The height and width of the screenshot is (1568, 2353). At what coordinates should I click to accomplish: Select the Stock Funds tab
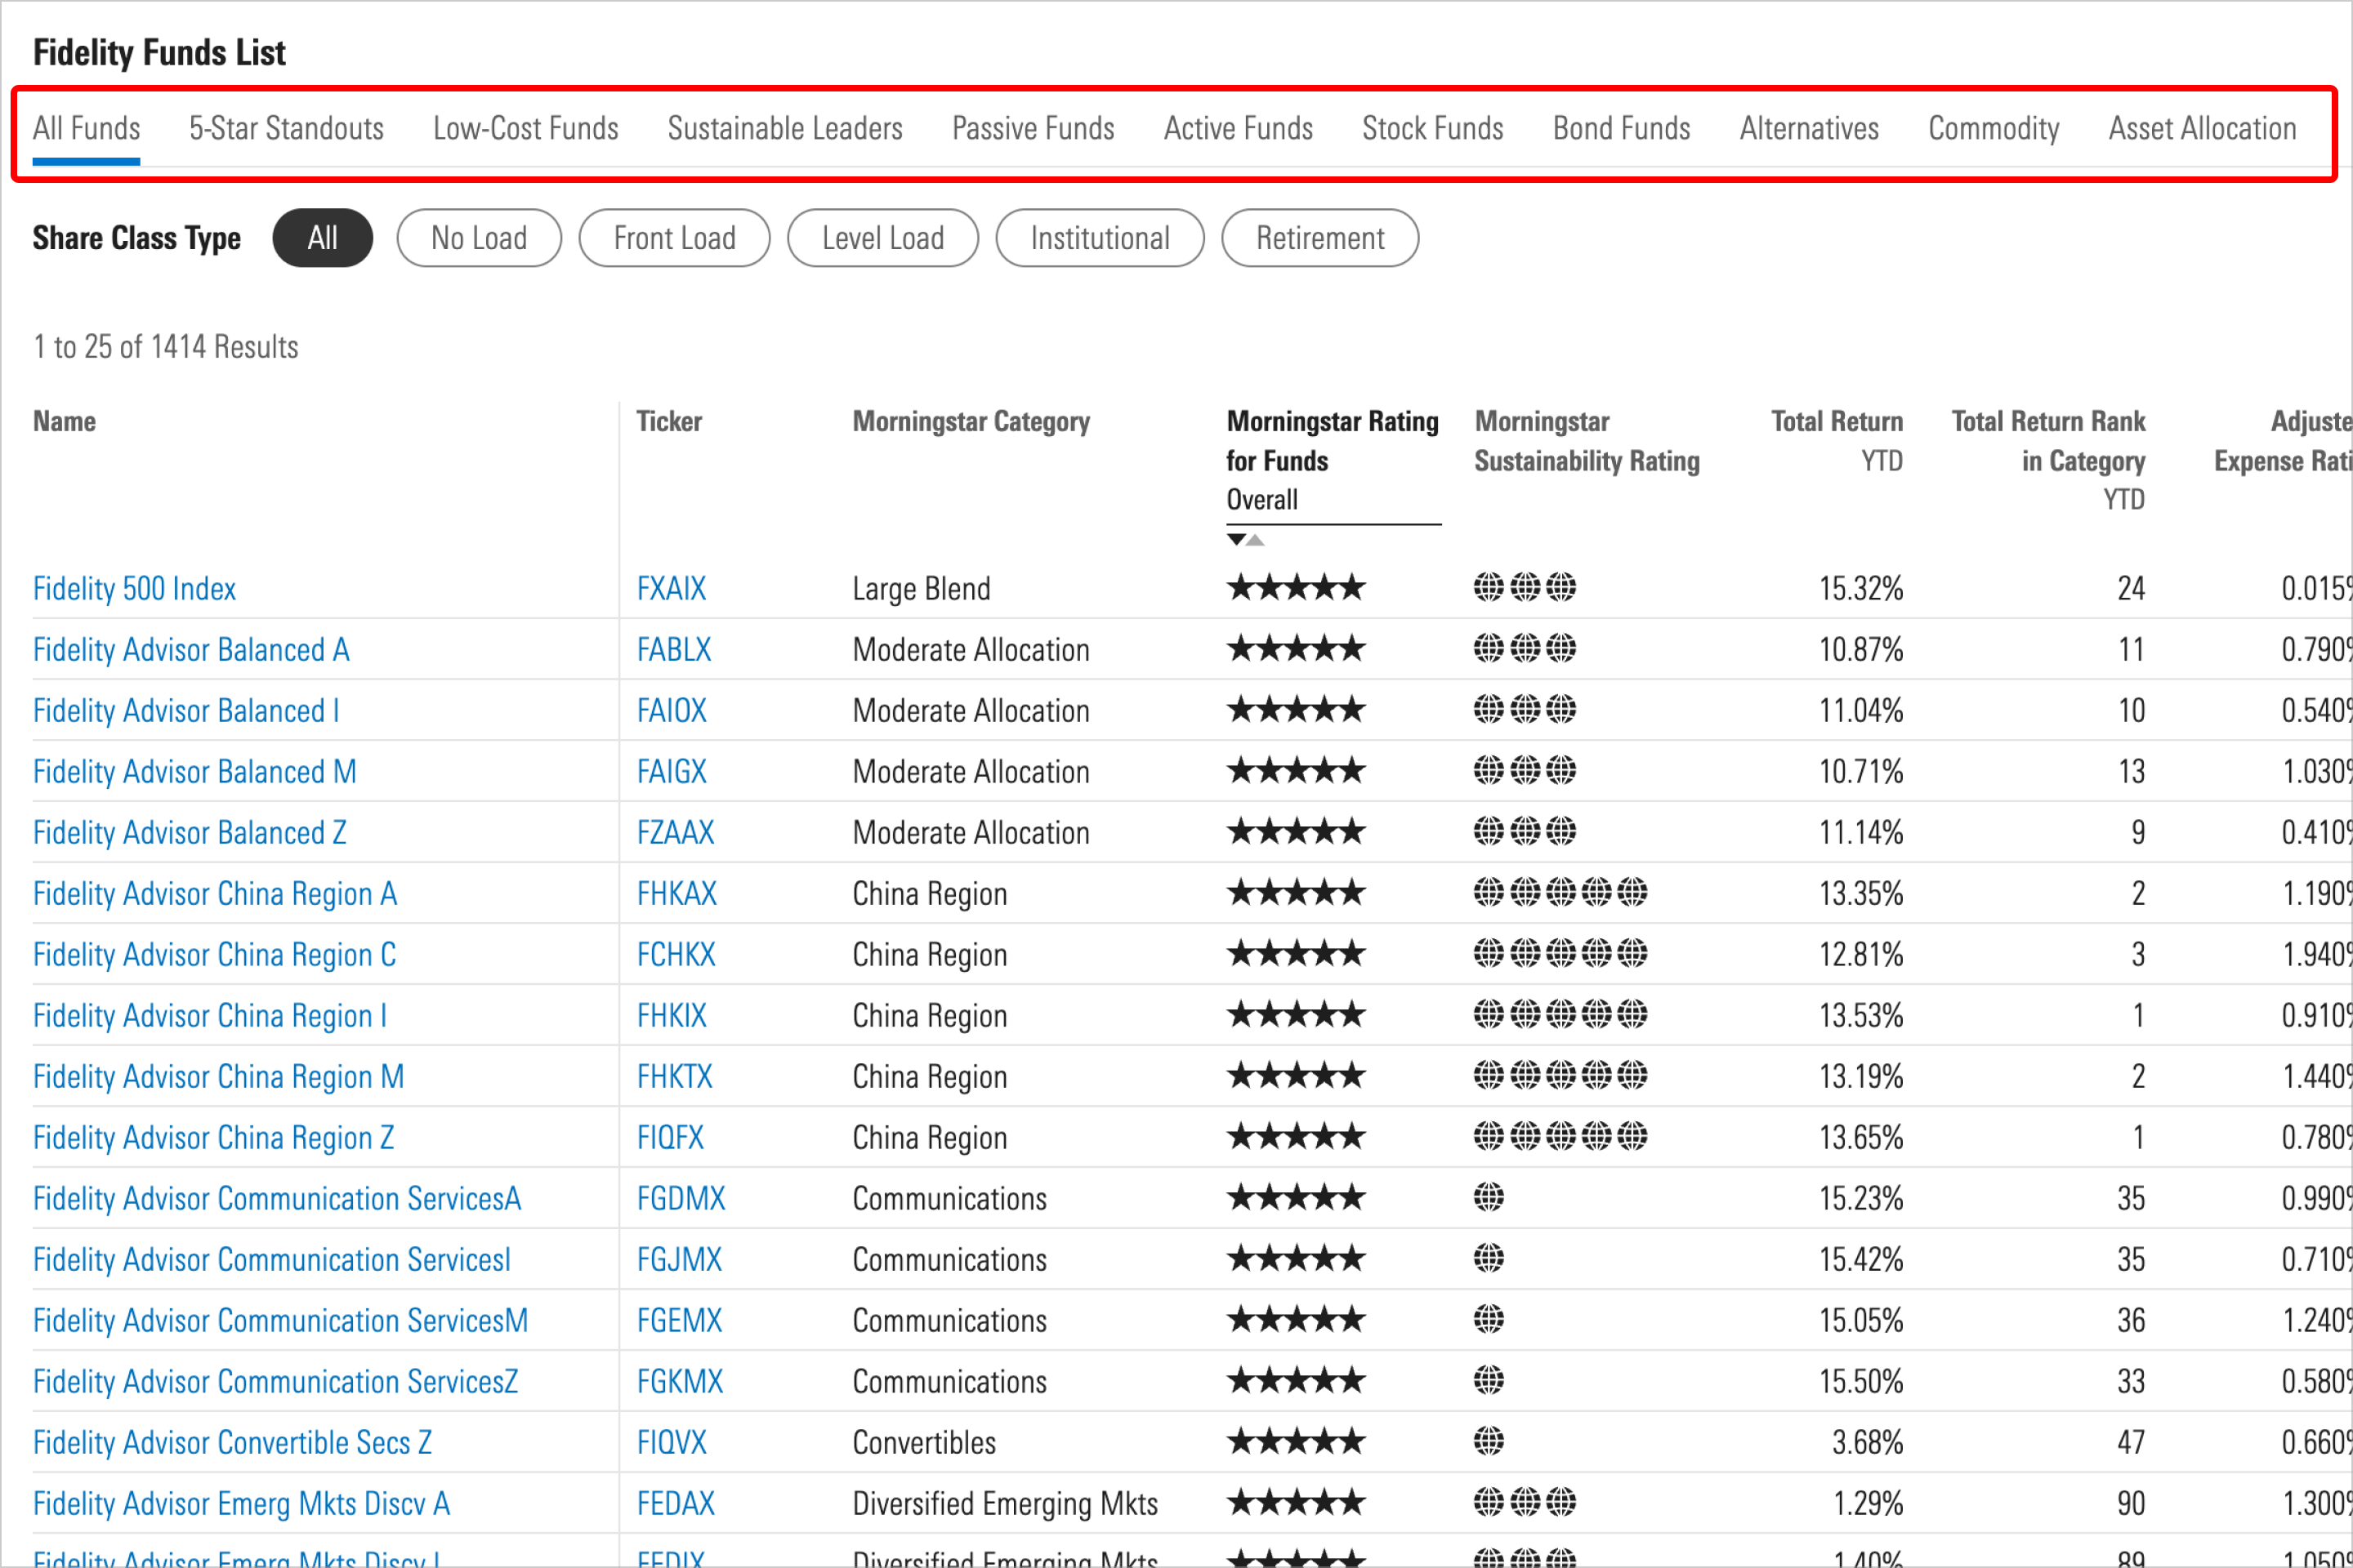pos(1432,129)
